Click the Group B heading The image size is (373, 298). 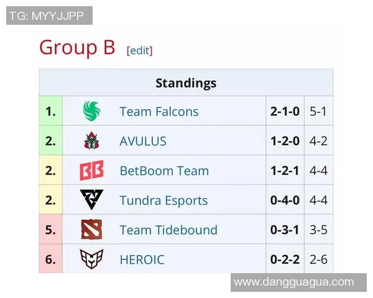(x=77, y=48)
